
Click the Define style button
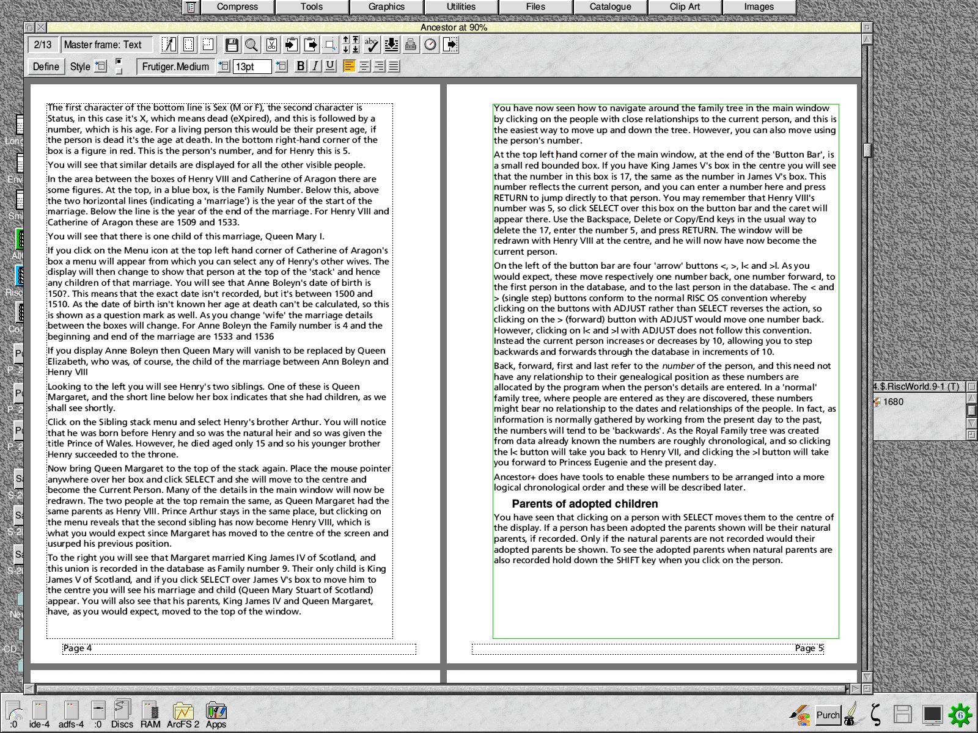click(x=46, y=67)
